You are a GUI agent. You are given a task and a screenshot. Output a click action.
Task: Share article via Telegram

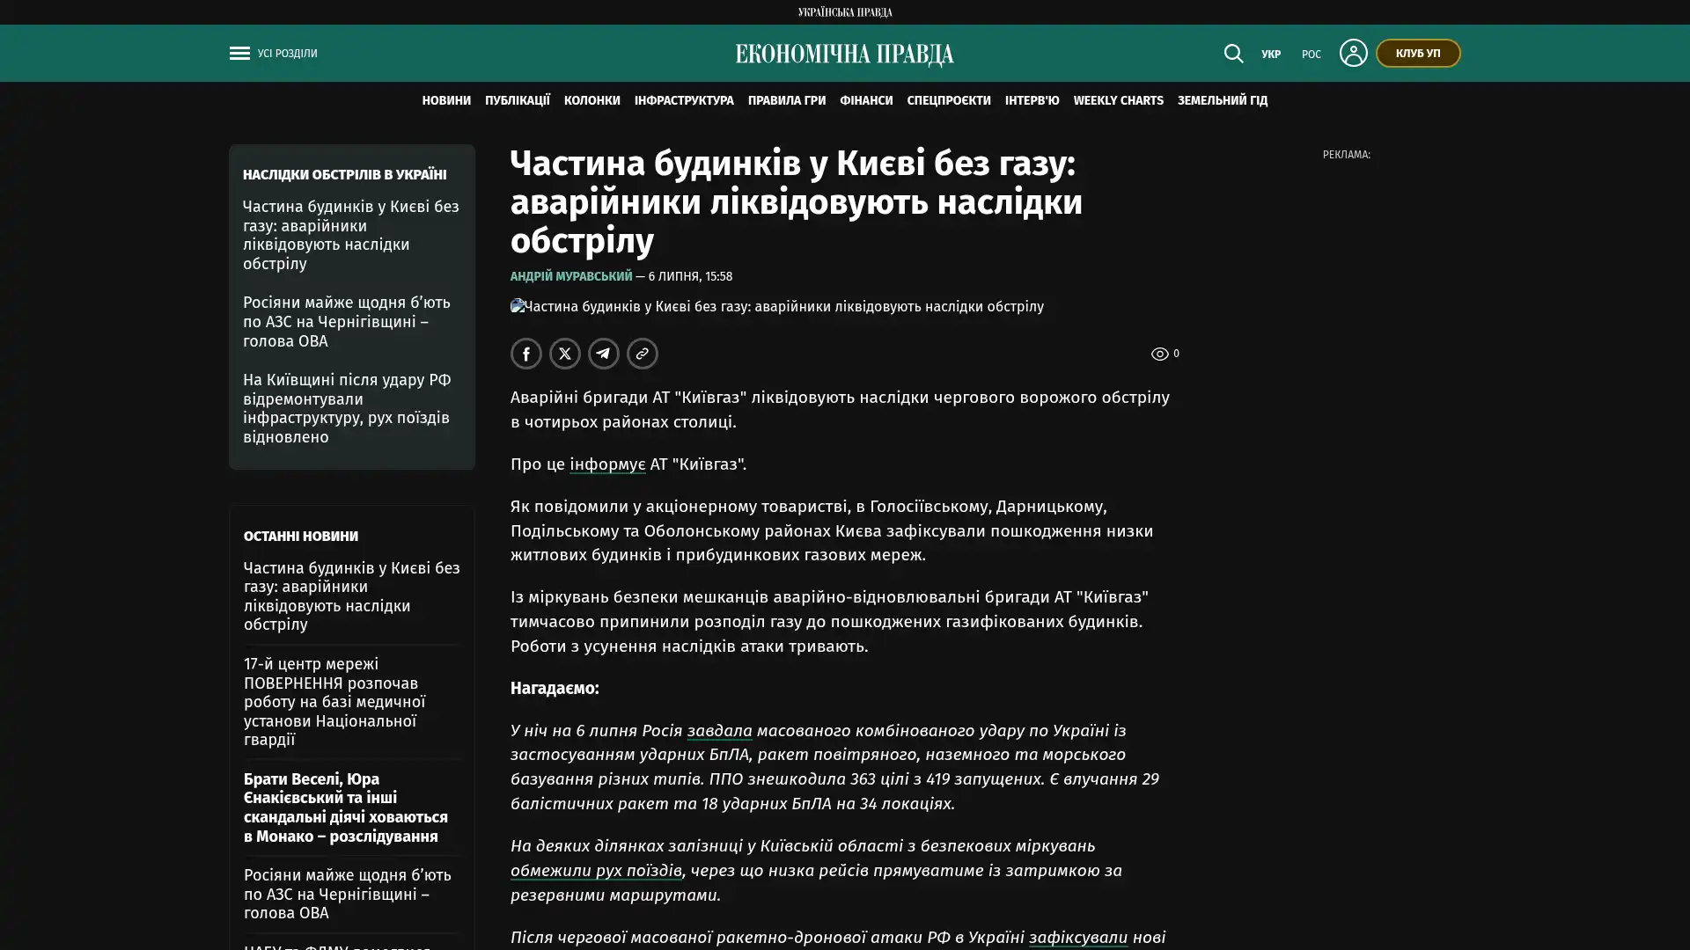(x=604, y=354)
